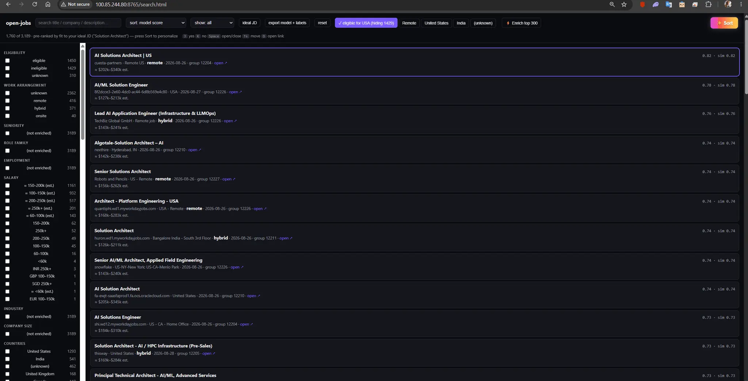The width and height of the screenshot is (748, 381).
Task: Check the GBP 100–150k salary filter
Action: pos(7,276)
